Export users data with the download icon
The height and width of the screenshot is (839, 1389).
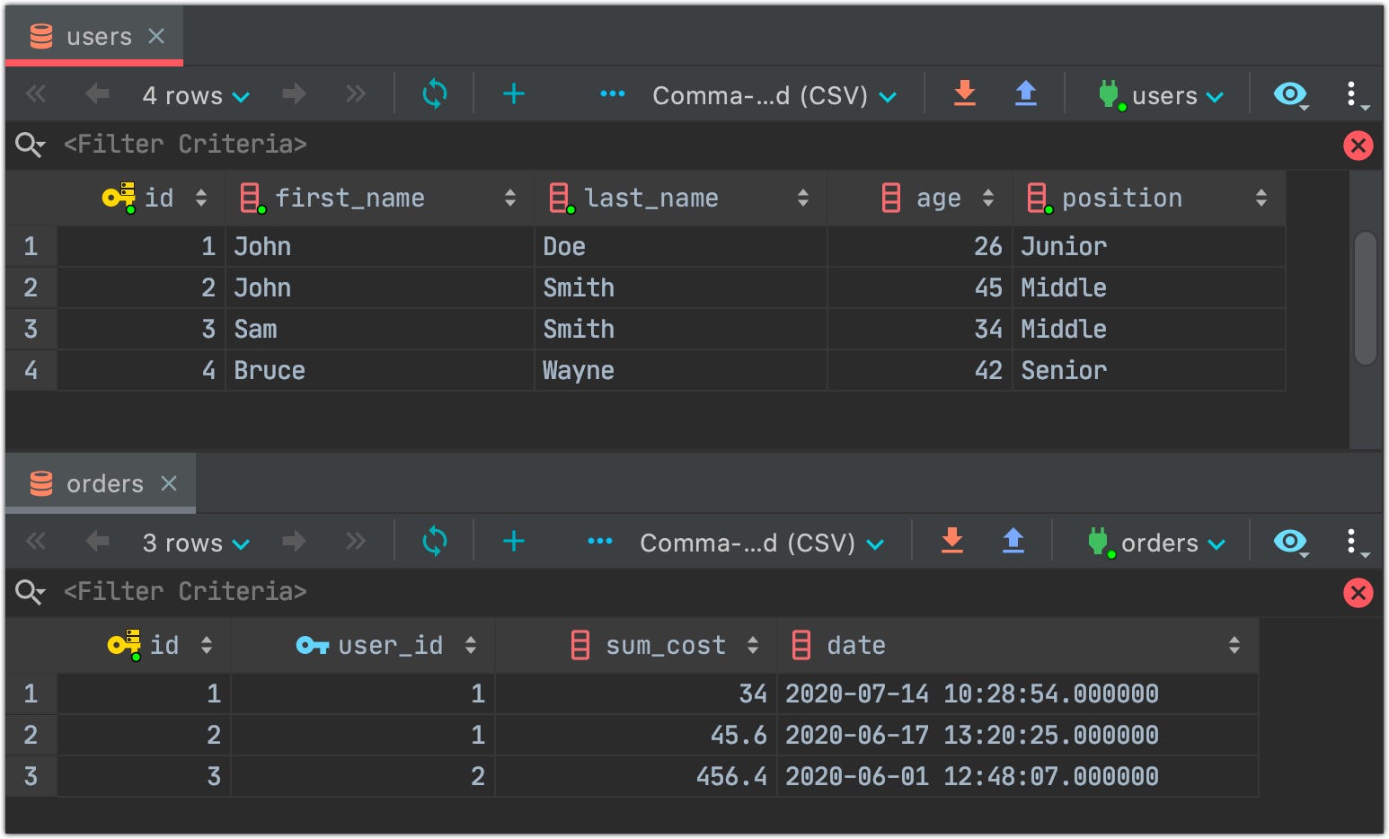tap(965, 93)
